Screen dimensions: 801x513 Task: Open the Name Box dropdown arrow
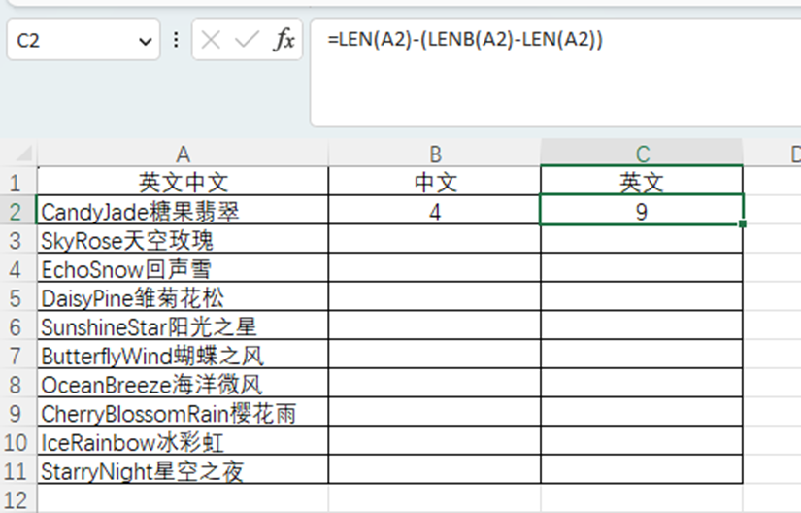145,41
